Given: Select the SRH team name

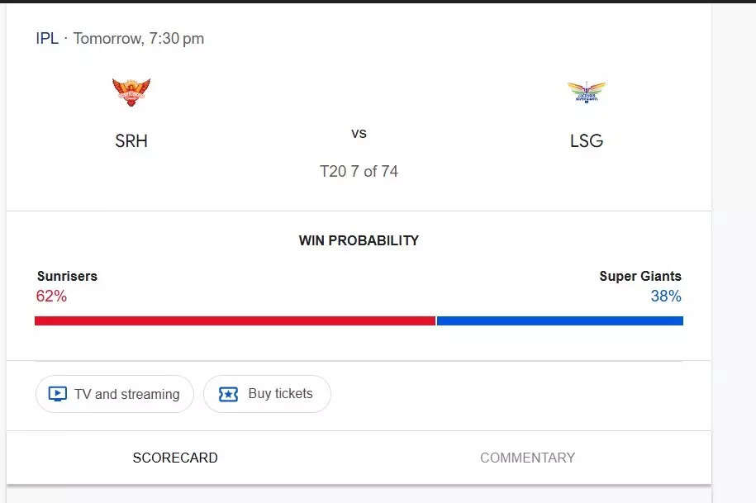Looking at the screenshot, I should coord(131,141).
